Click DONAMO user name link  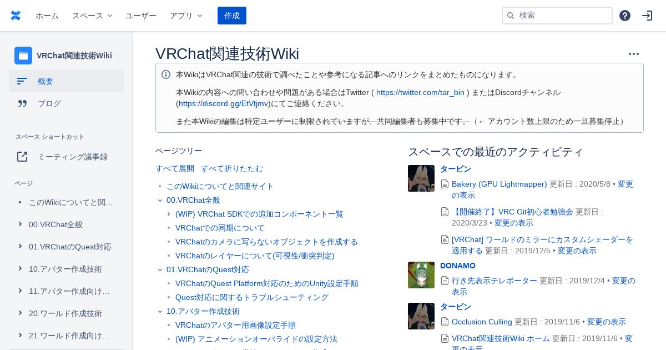458,266
